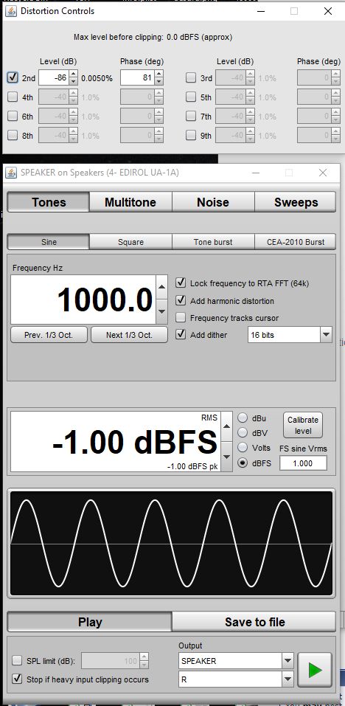Lower the dBFS level with down arrow
This screenshot has width=345, height=706.
(x=227, y=457)
